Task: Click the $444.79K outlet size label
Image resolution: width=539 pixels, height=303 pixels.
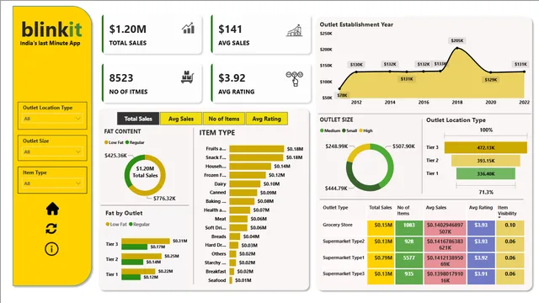Action: click(x=336, y=189)
